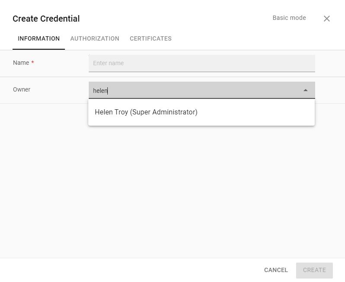This screenshot has height=282, width=345.
Task: Click the red required asterisk
Action: pos(32,63)
